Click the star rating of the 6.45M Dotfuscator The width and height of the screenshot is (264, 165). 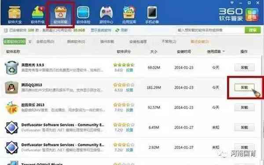tap(124, 125)
